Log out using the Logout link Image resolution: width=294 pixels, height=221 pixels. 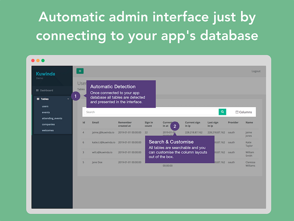point(256,71)
